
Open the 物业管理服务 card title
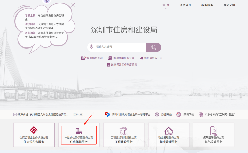tap(169, 142)
